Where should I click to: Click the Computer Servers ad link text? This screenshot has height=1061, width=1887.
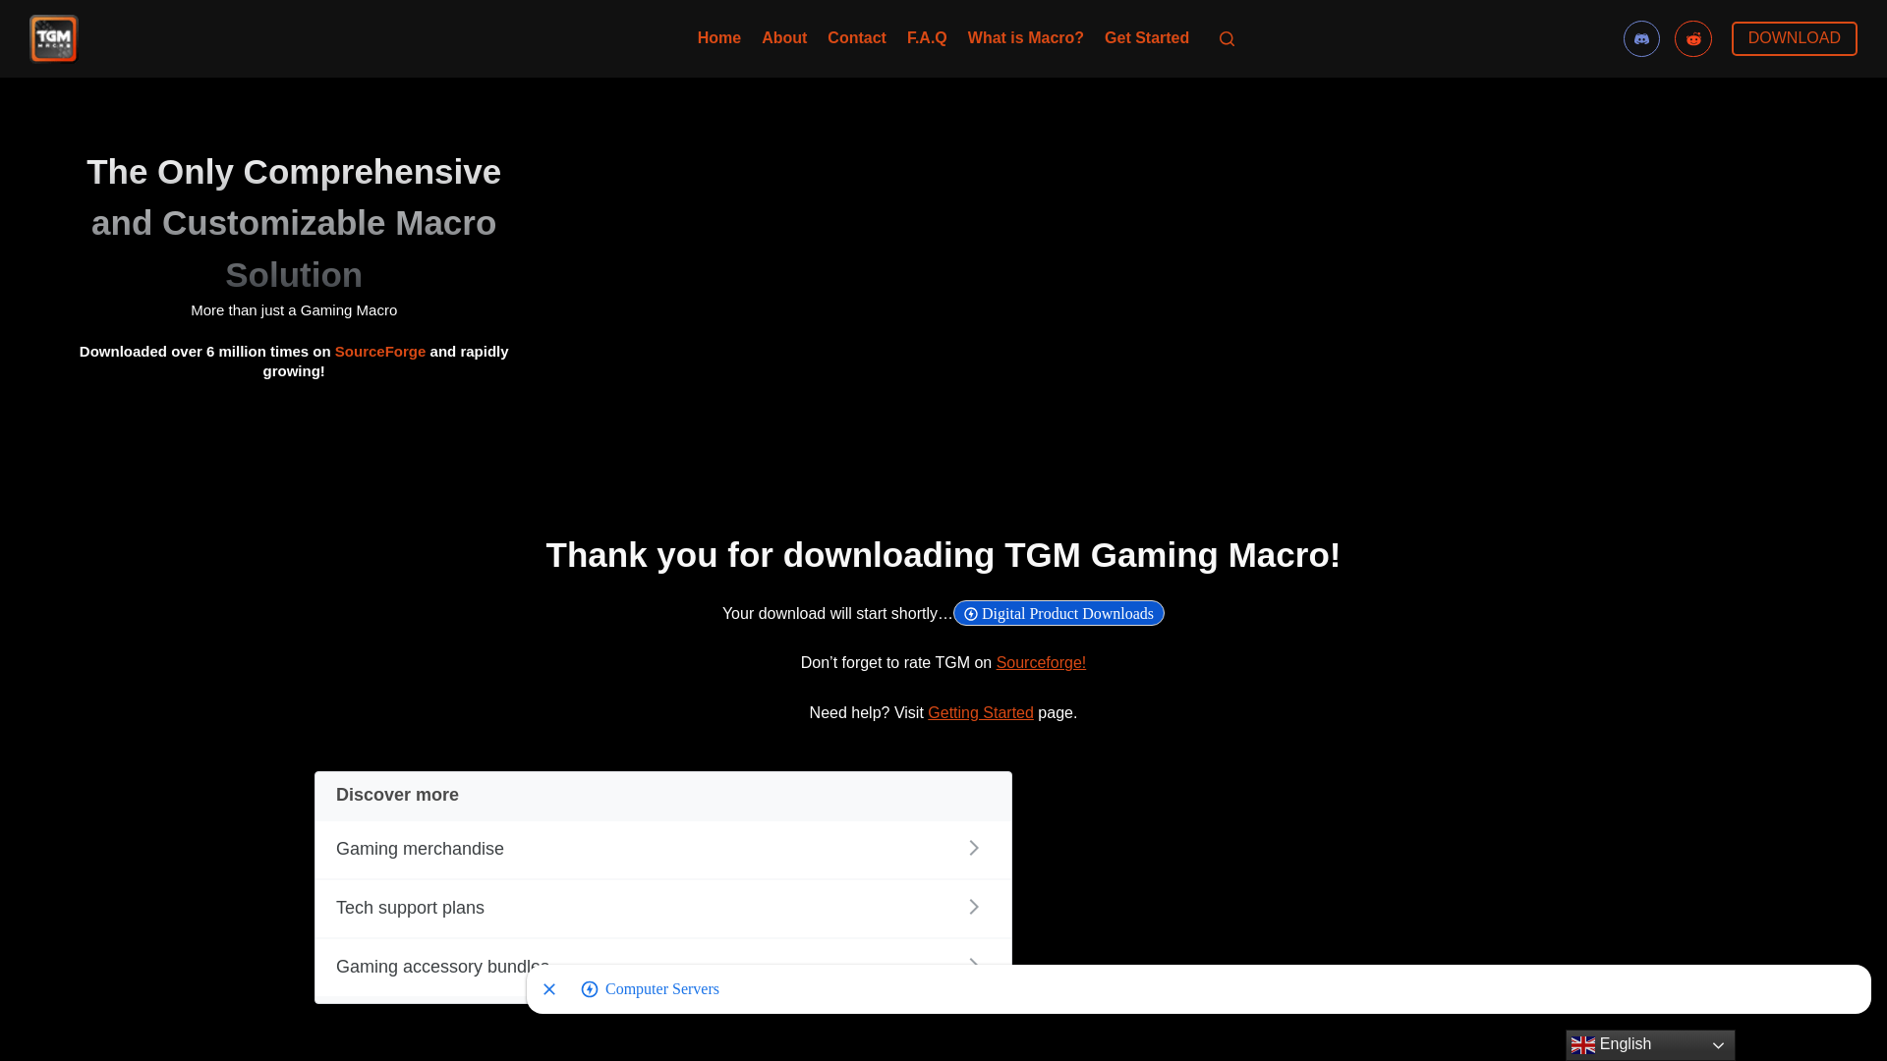tap(662, 989)
